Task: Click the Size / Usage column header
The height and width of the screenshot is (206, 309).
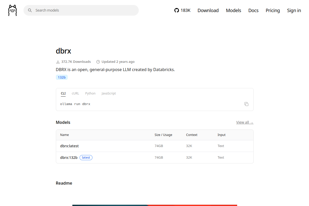Action: click(x=163, y=135)
